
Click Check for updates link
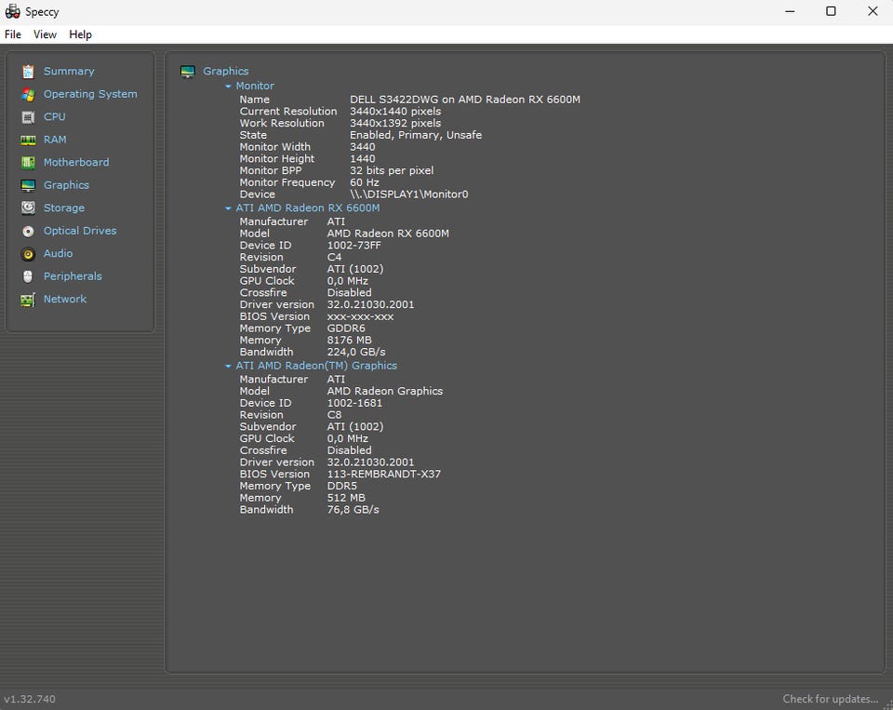pyautogui.click(x=830, y=699)
